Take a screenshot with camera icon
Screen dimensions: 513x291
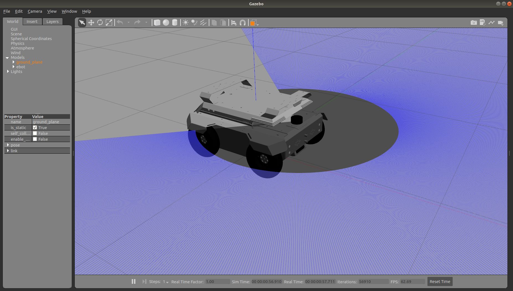coord(474,22)
